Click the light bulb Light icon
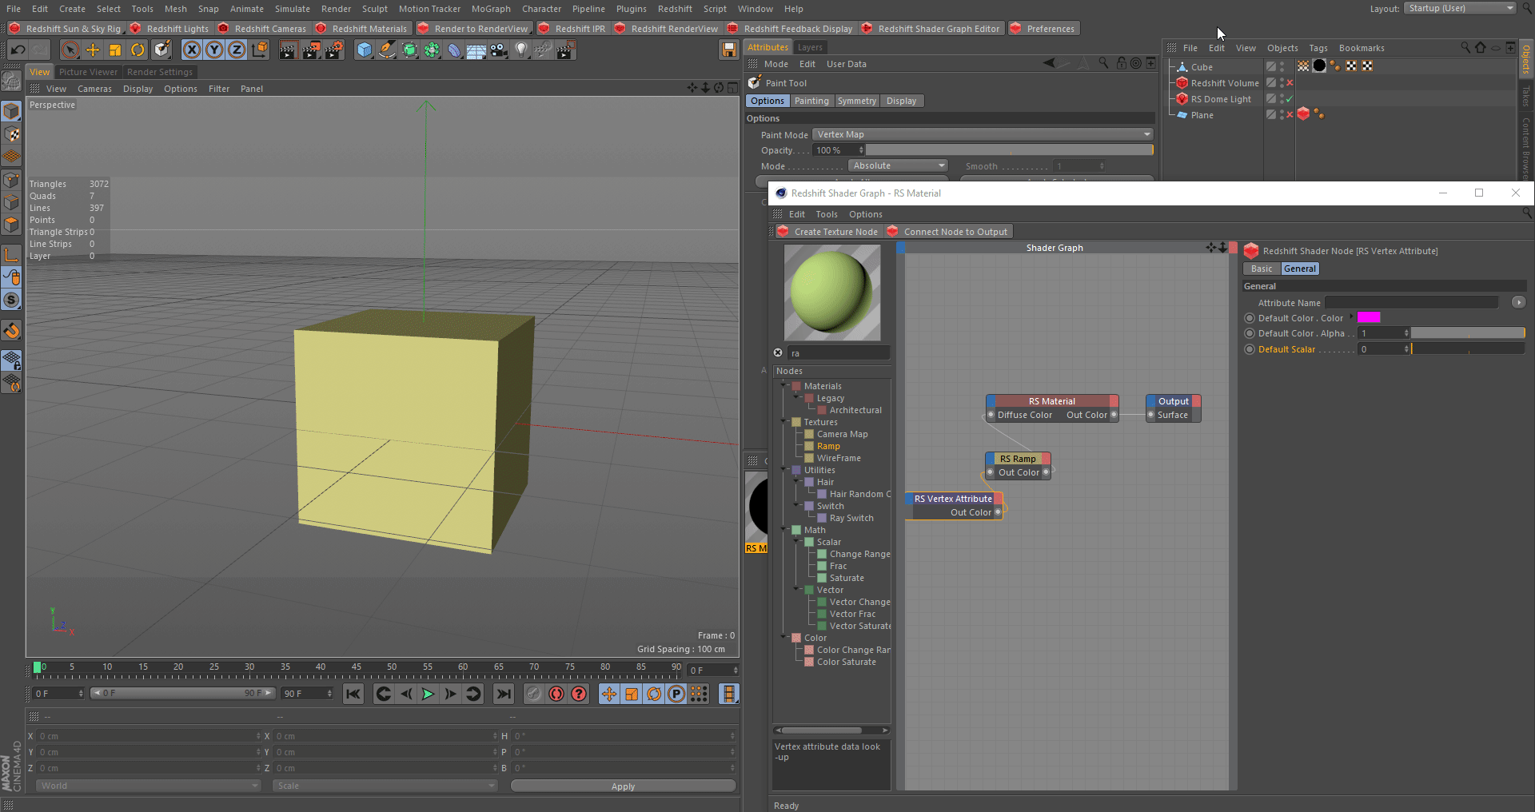1535x812 pixels. [x=521, y=50]
